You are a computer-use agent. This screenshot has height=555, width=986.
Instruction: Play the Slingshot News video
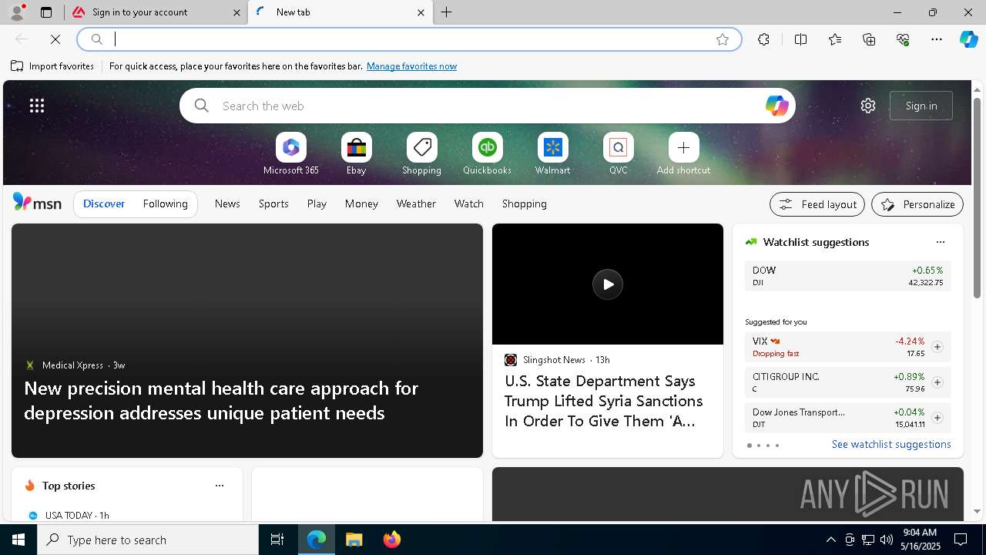click(x=608, y=284)
